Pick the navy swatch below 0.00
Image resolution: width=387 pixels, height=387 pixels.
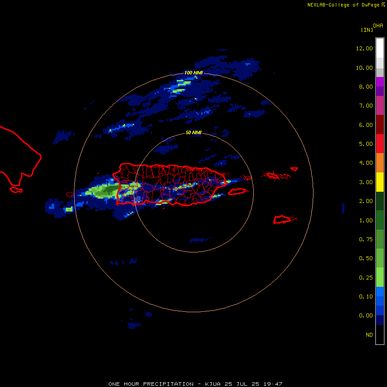(x=380, y=320)
